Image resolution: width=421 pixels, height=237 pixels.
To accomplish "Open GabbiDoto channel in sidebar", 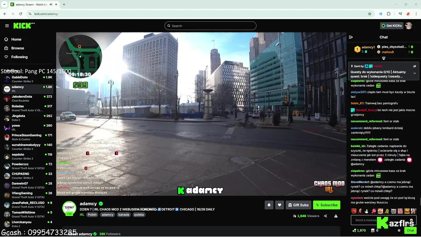I will click(28, 79).
